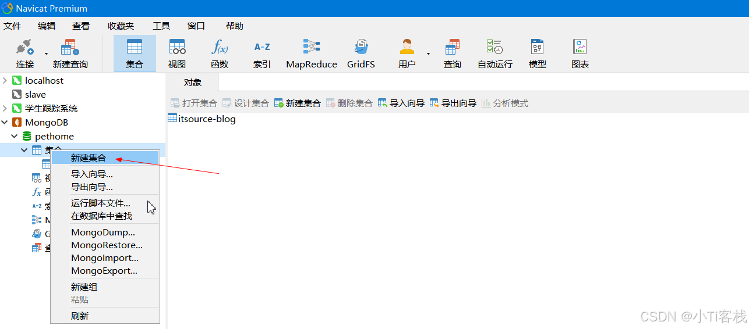Viewport: 749px width, 329px height.
Task: Open the 连接 dropdown arrow
Action: 46,53
